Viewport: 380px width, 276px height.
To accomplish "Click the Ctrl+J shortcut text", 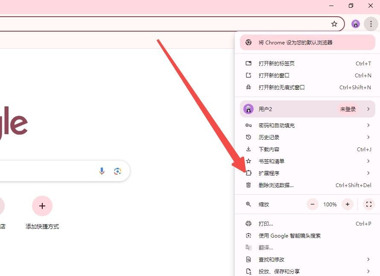I will tap(364, 150).
